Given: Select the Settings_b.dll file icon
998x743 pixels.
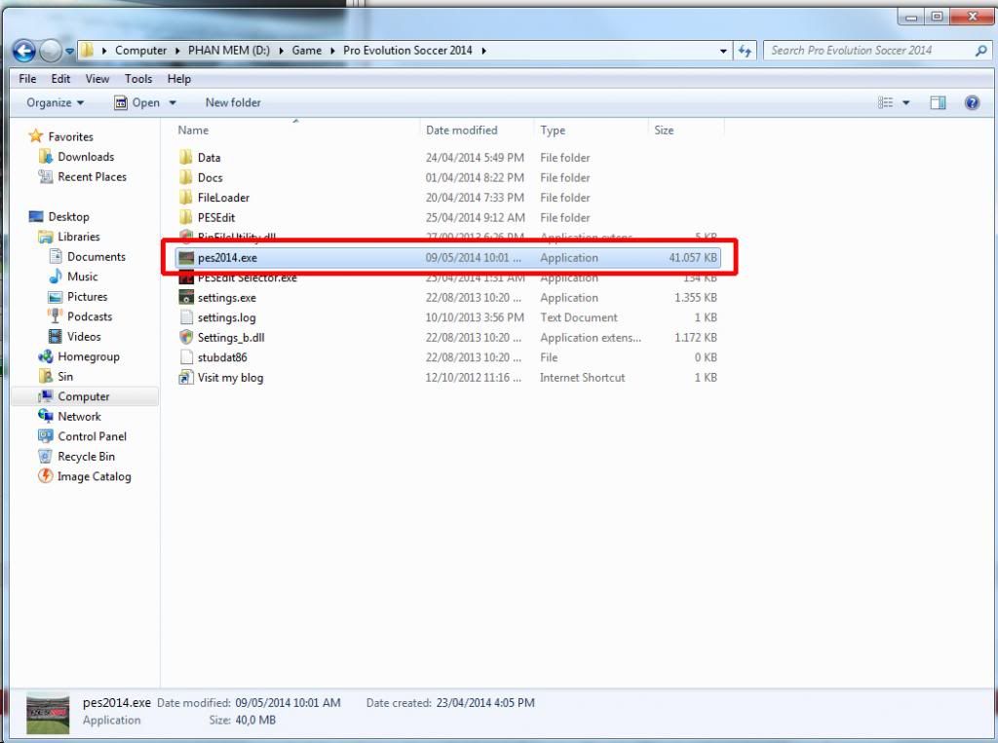Looking at the screenshot, I should pos(186,337).
